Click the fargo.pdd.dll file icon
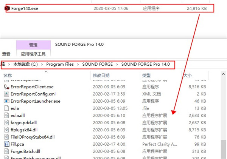This screenshot has height=159, width=227. pyautogui.click(x=6, y=123)
